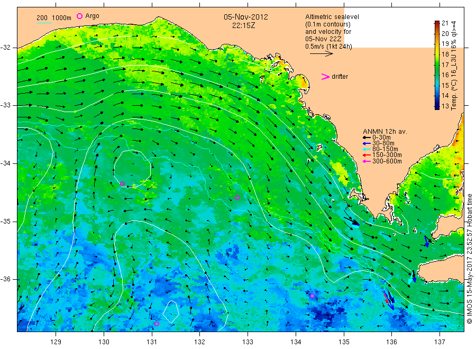Click Argo float marker near 132.8E, 34.6S

coord(237,198)
